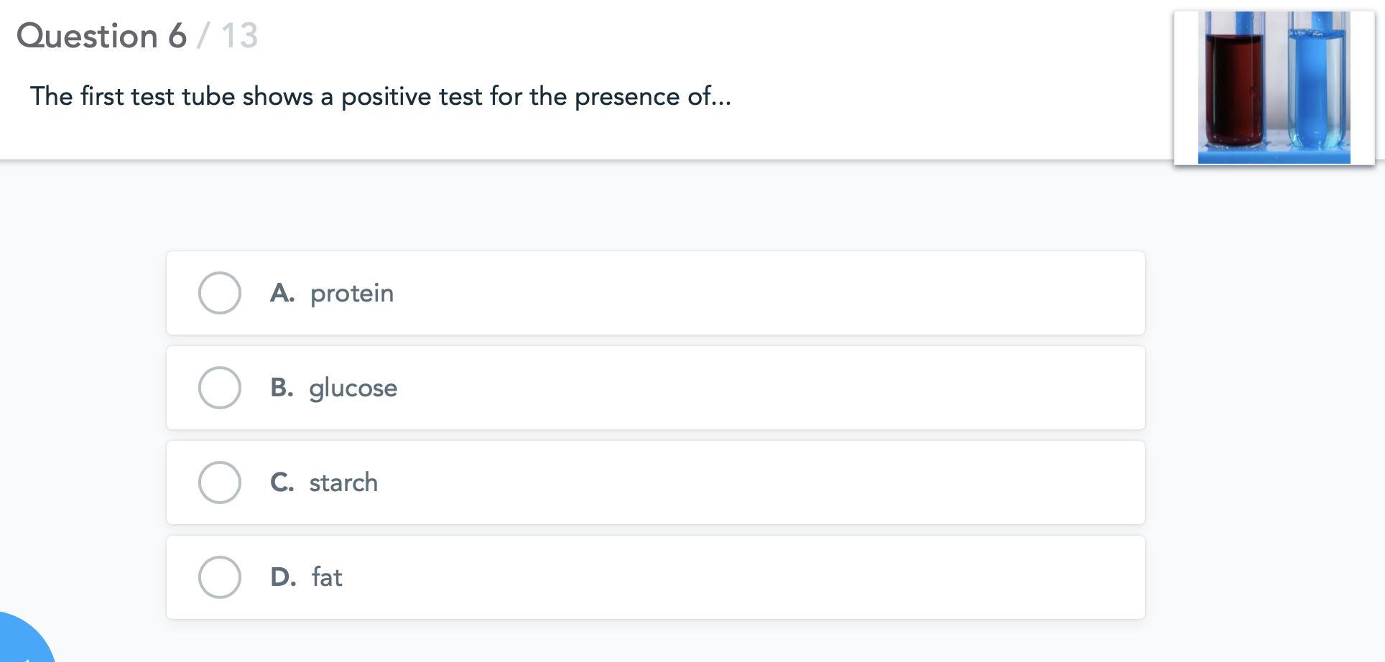Mark the starch radio button
This screenshot has width=1385, height=662.
220,482
